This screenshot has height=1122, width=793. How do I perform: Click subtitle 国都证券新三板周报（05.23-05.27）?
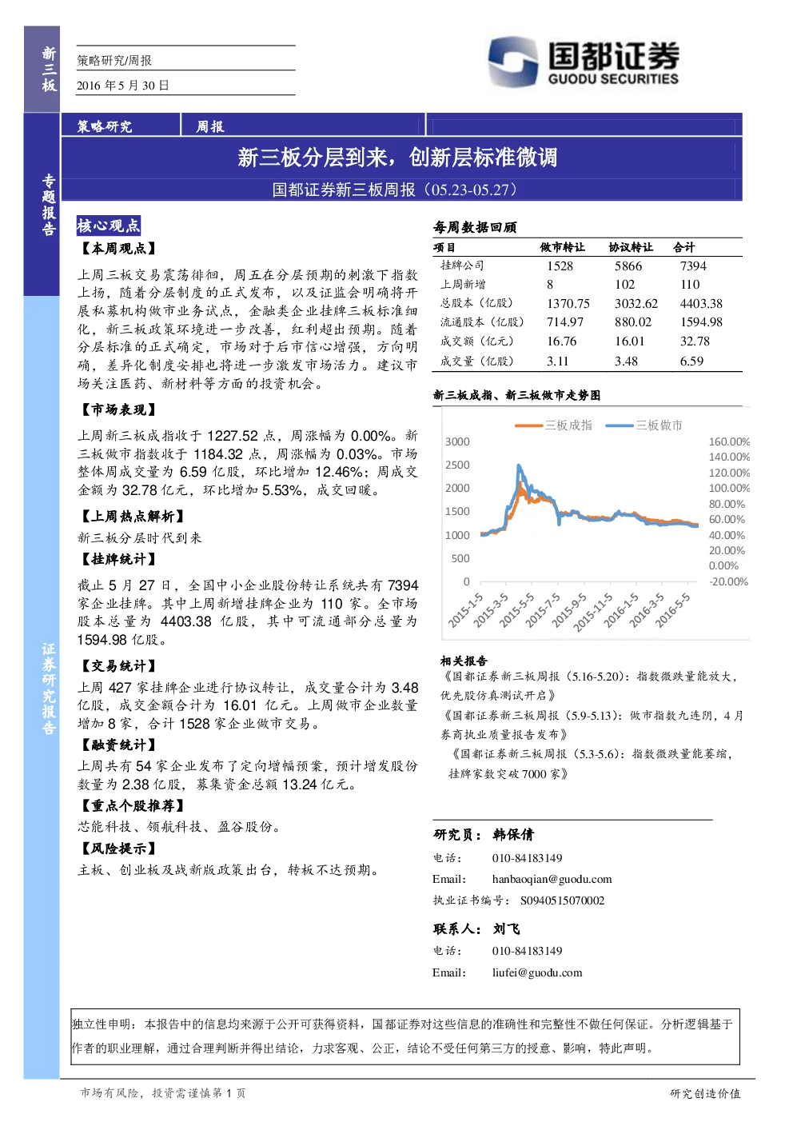pos(397,190)
